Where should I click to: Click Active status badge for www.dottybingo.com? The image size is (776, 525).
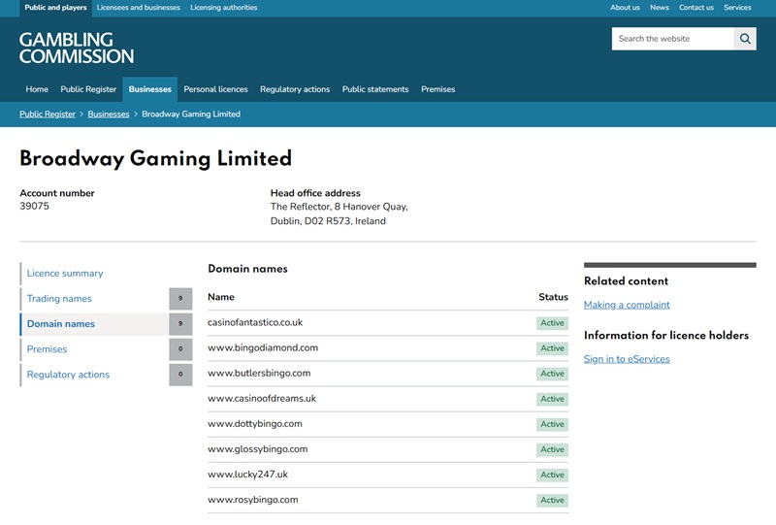pyautogui.click(x=552, y=424)
